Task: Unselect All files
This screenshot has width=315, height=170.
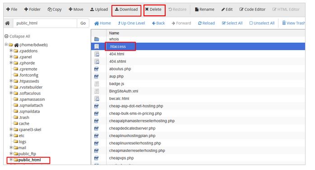Action: [262, 24]
